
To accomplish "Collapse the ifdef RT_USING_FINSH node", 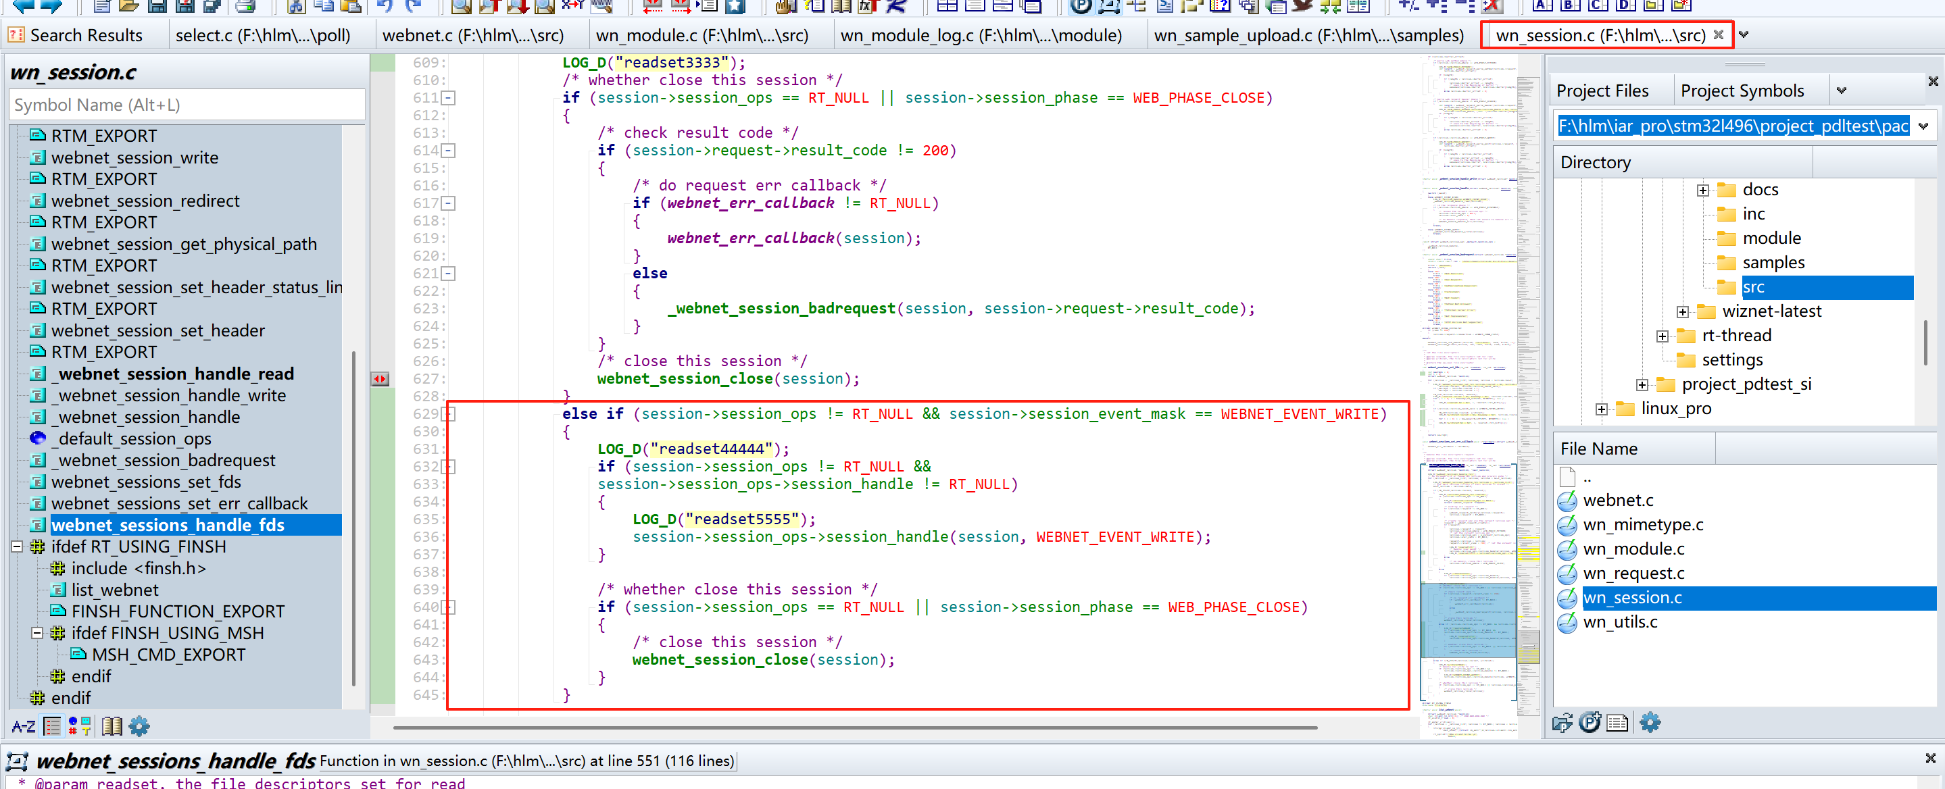I will (17, 546).
